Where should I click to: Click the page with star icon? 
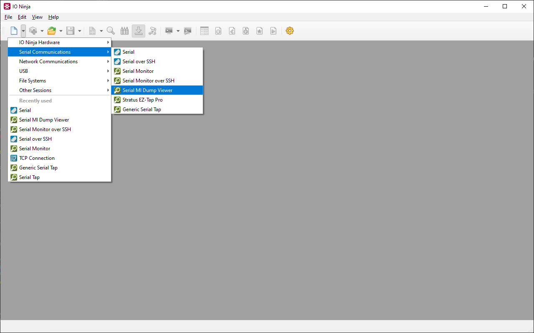pyautogui.click(x=259, y=31)
